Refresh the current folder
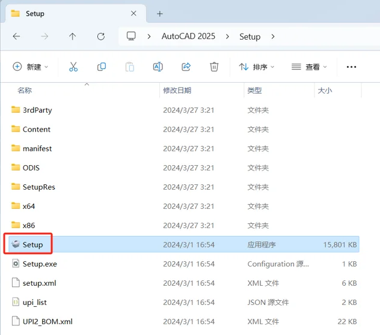The height and width of the screenshot is (335, 380). [101, 36]
